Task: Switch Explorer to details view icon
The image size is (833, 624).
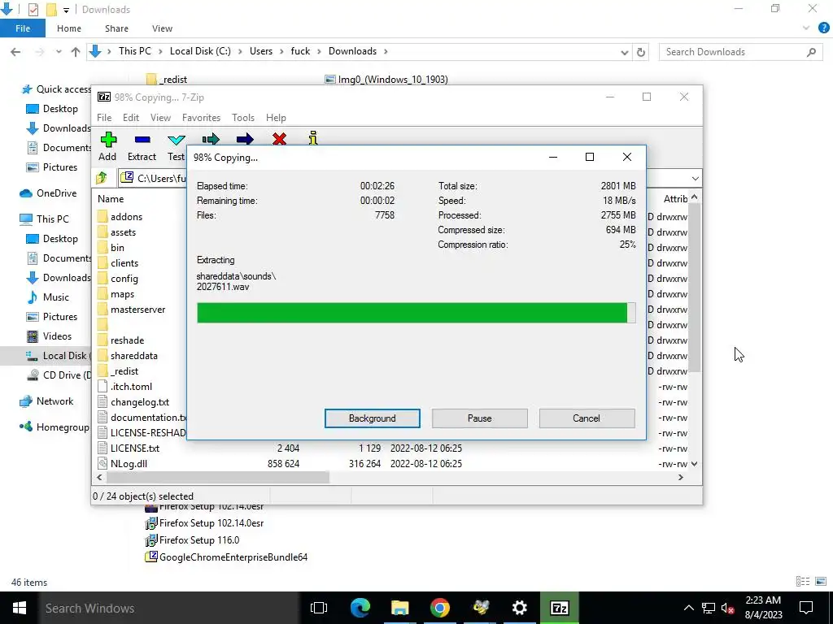Action: pos(803,582)
